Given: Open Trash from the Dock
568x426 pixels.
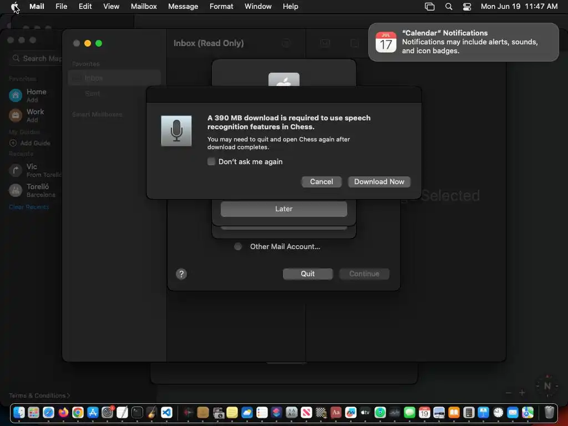Looking at the screenshot, I should tap(549, 412).
